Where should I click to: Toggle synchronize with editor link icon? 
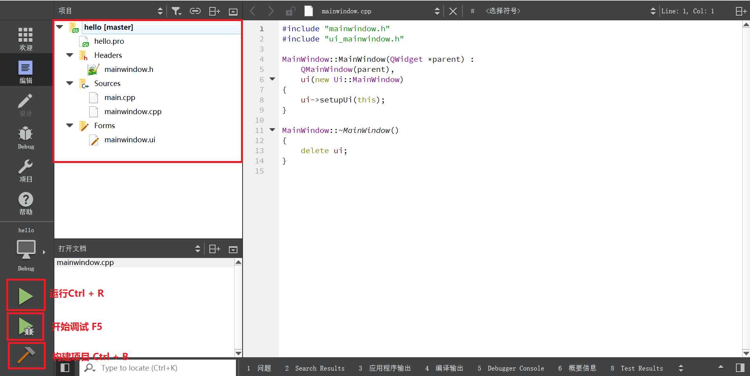pos(195,11)
